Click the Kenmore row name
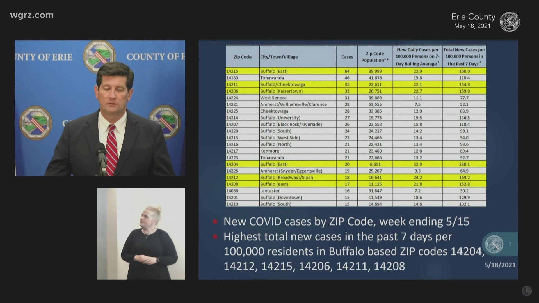This screenshot has width=539, height=303. click(x=269, y=151)
